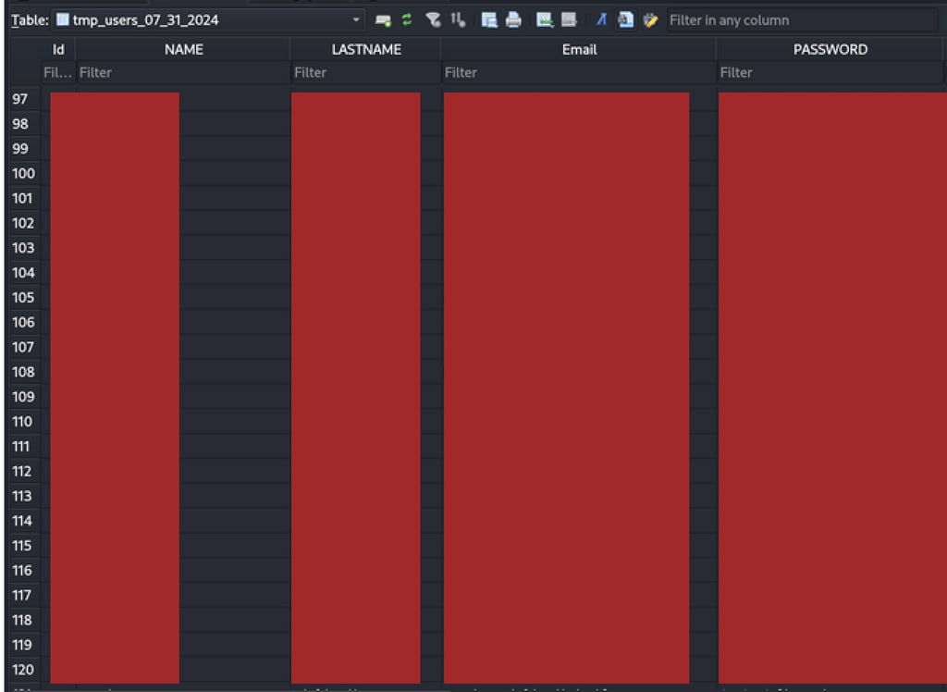Select row 113 header
The width and height of the screenshot is (947, 692).
coord(24,496)
